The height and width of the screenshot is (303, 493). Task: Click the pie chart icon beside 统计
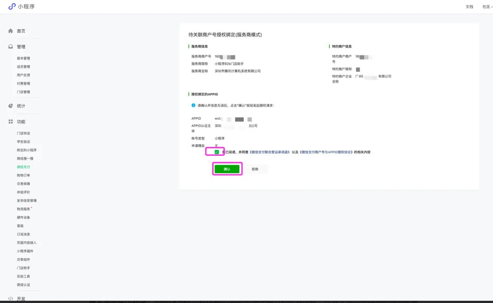(11, 106)
